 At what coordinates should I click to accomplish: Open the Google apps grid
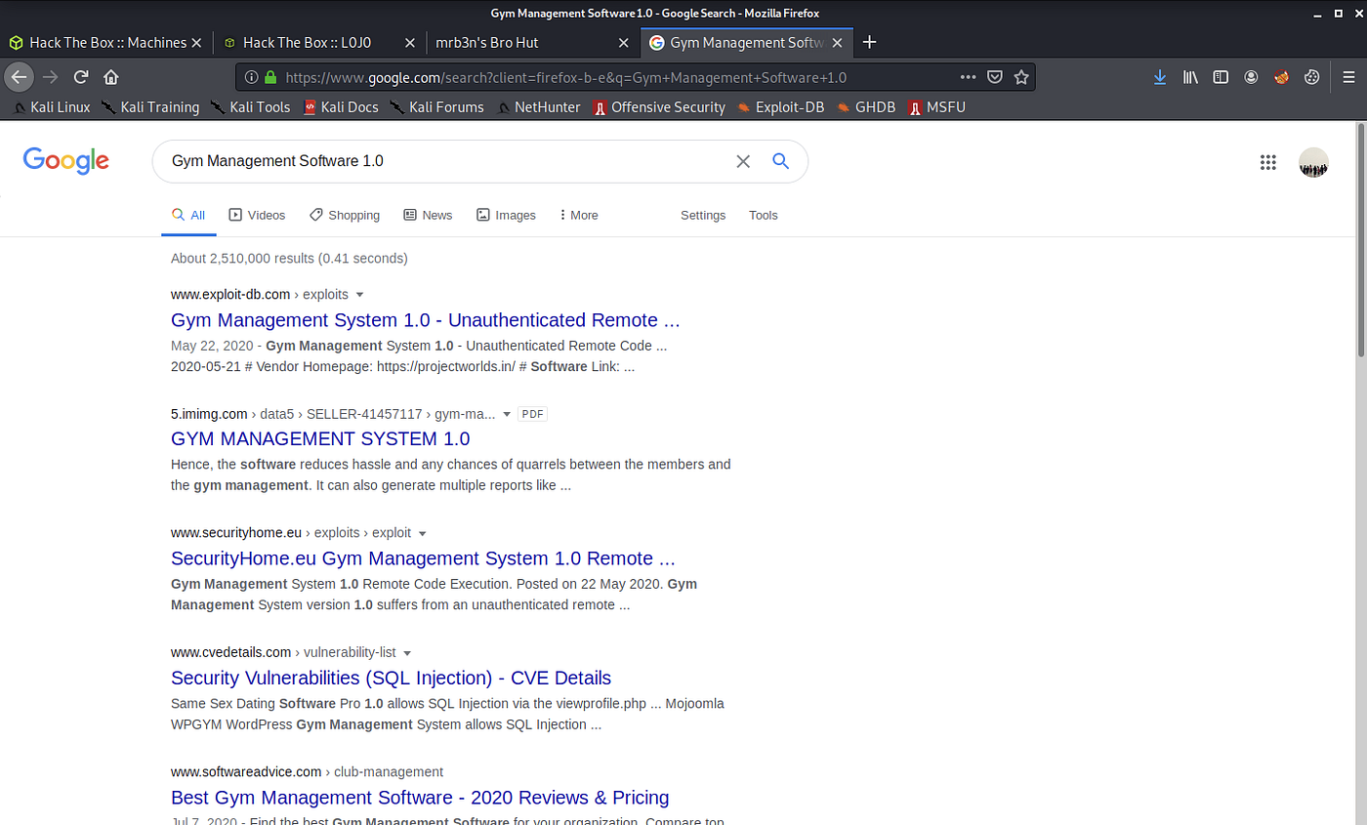pyautogui.click(x=1268, y=162)
